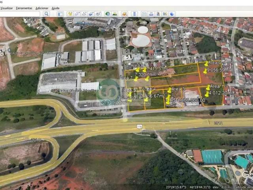This screenshot has height=190, width=253.
Task: Toggle the sidebar panel icon
Action: (x=60, y=14)
